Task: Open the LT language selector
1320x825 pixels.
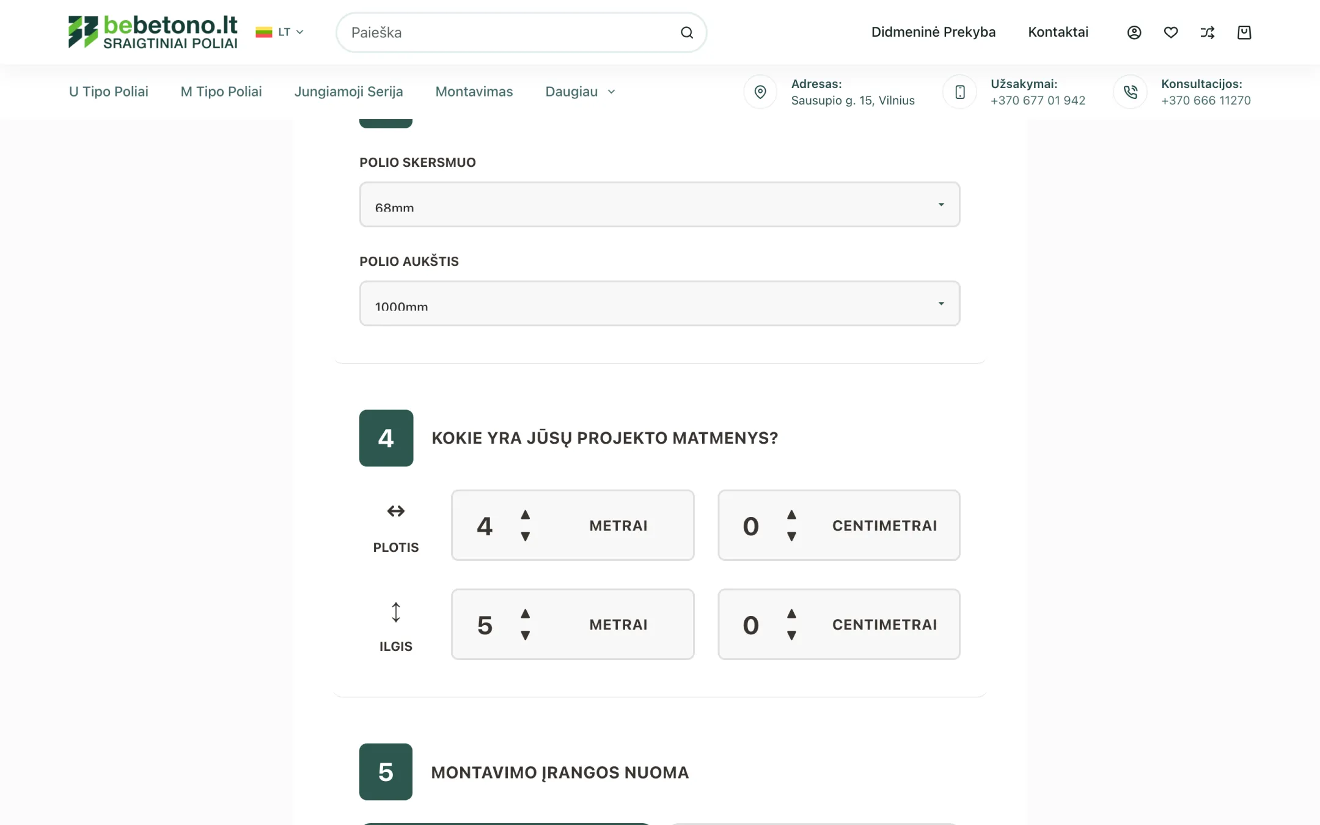Action: click(280, 32)
